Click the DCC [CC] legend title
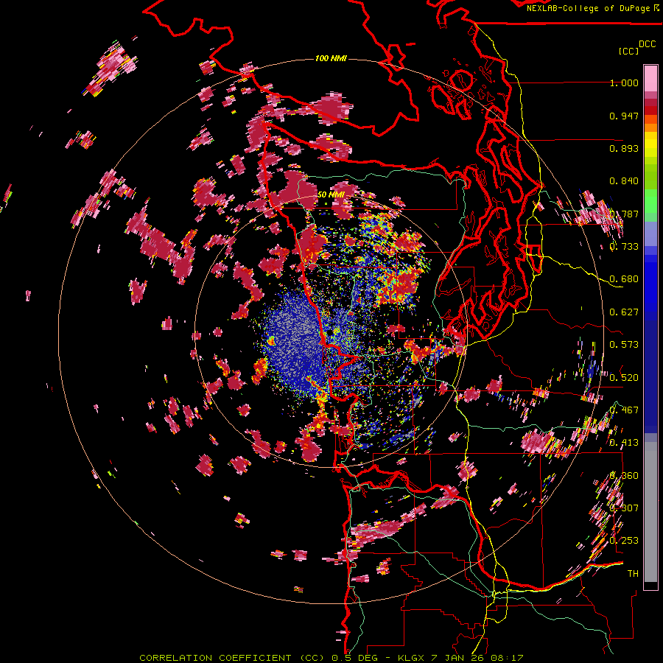663x663 pixels. point(637,47)
